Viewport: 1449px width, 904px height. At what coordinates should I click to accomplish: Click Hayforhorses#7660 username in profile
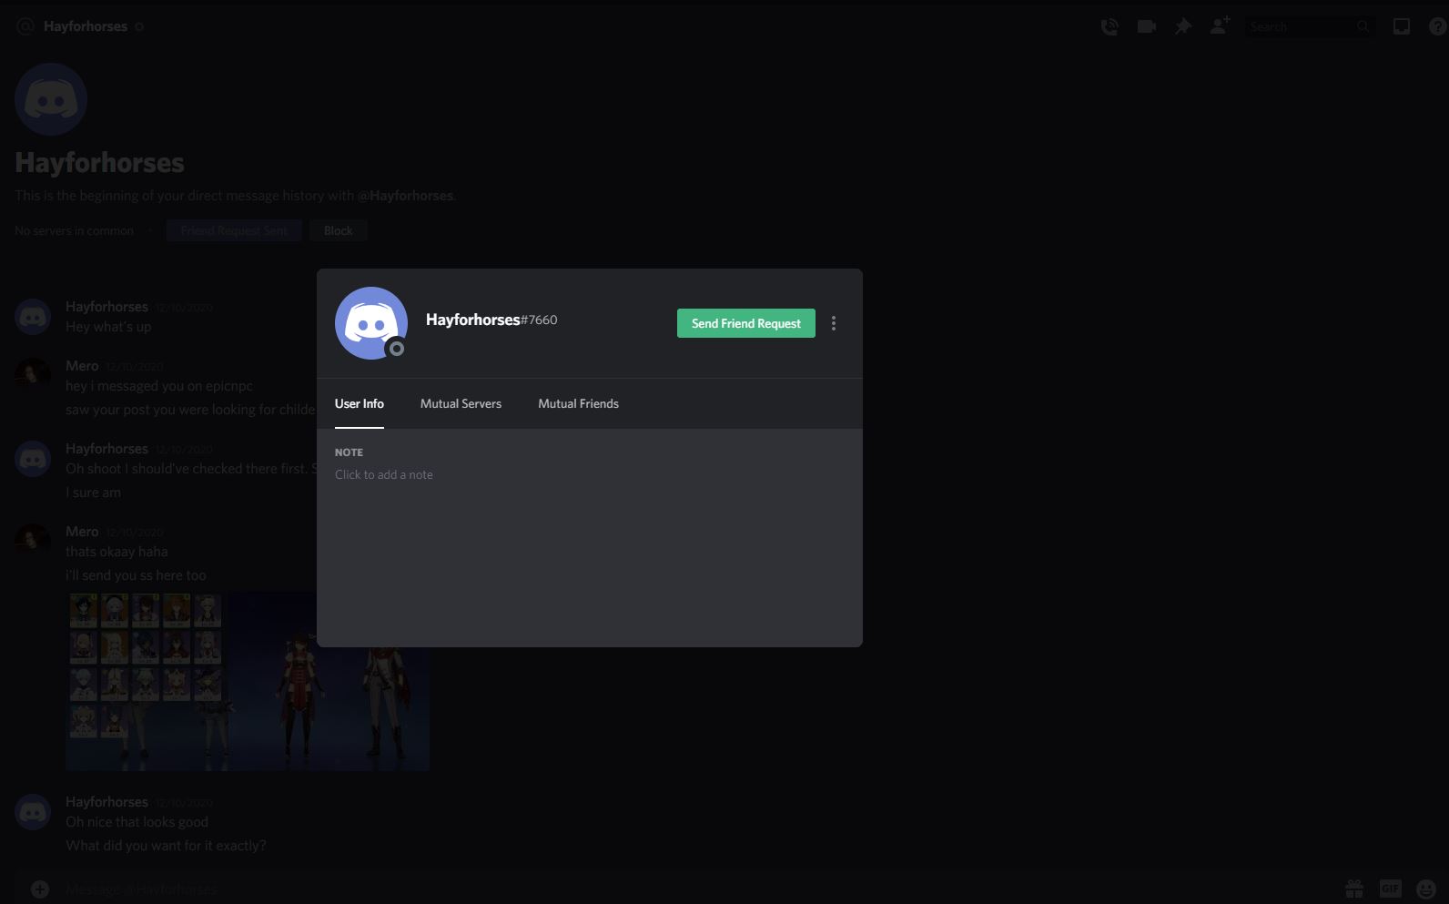click(x=491, y=320)
